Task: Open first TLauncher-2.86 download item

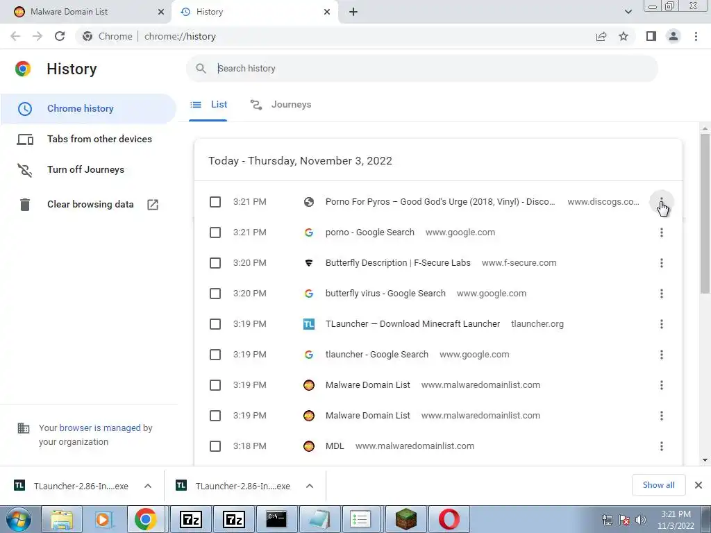Action: pyautogui.click(x=71, y=486)
